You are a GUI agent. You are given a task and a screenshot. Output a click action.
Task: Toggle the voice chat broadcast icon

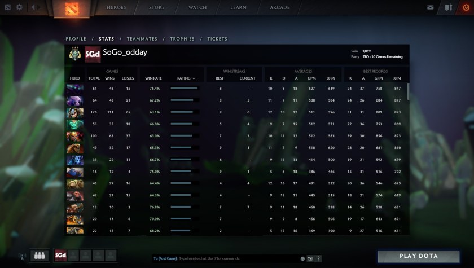22,256
